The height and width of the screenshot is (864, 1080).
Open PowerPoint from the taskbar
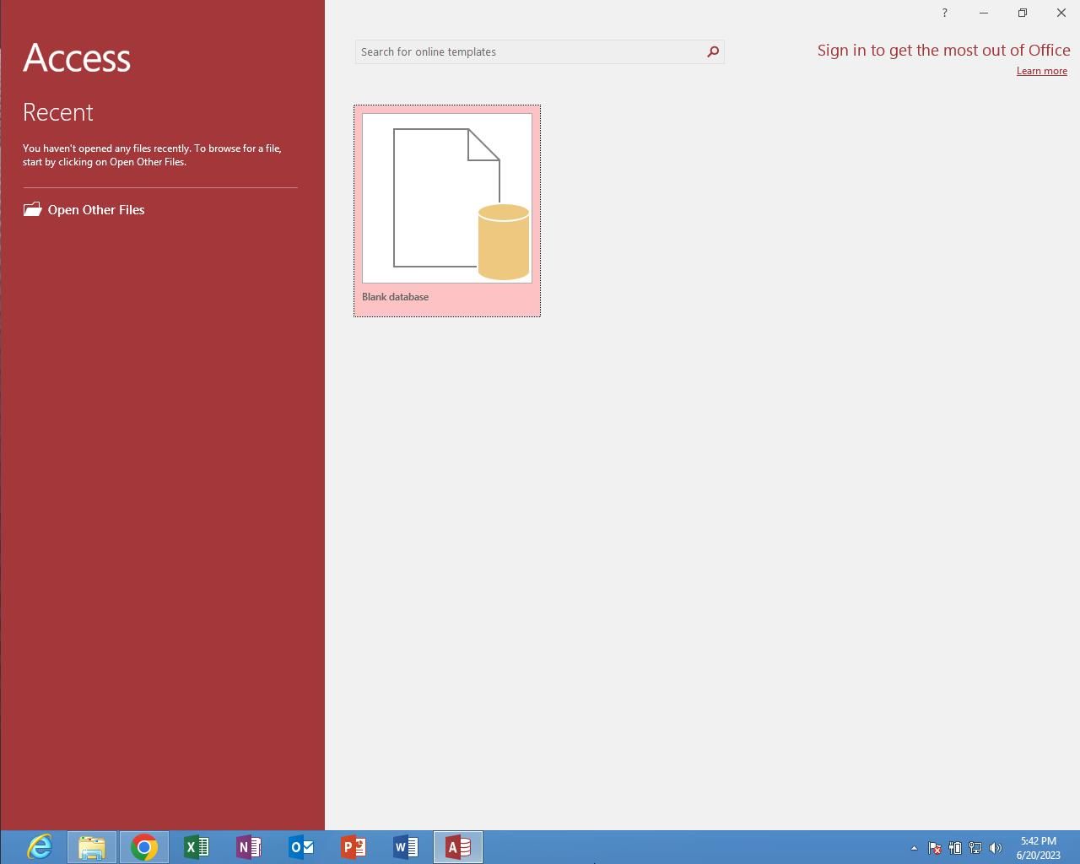point(354,846)
